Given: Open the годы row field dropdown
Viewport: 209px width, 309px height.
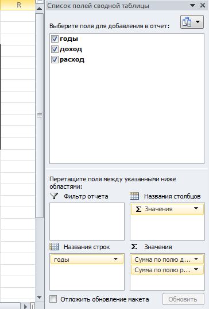Looking at the screenshot, I should [115, 259].
